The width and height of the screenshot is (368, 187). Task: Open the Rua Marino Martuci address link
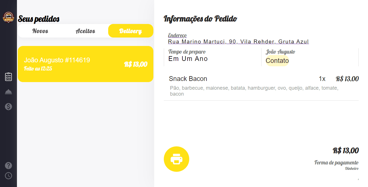[x=238, y=42]
